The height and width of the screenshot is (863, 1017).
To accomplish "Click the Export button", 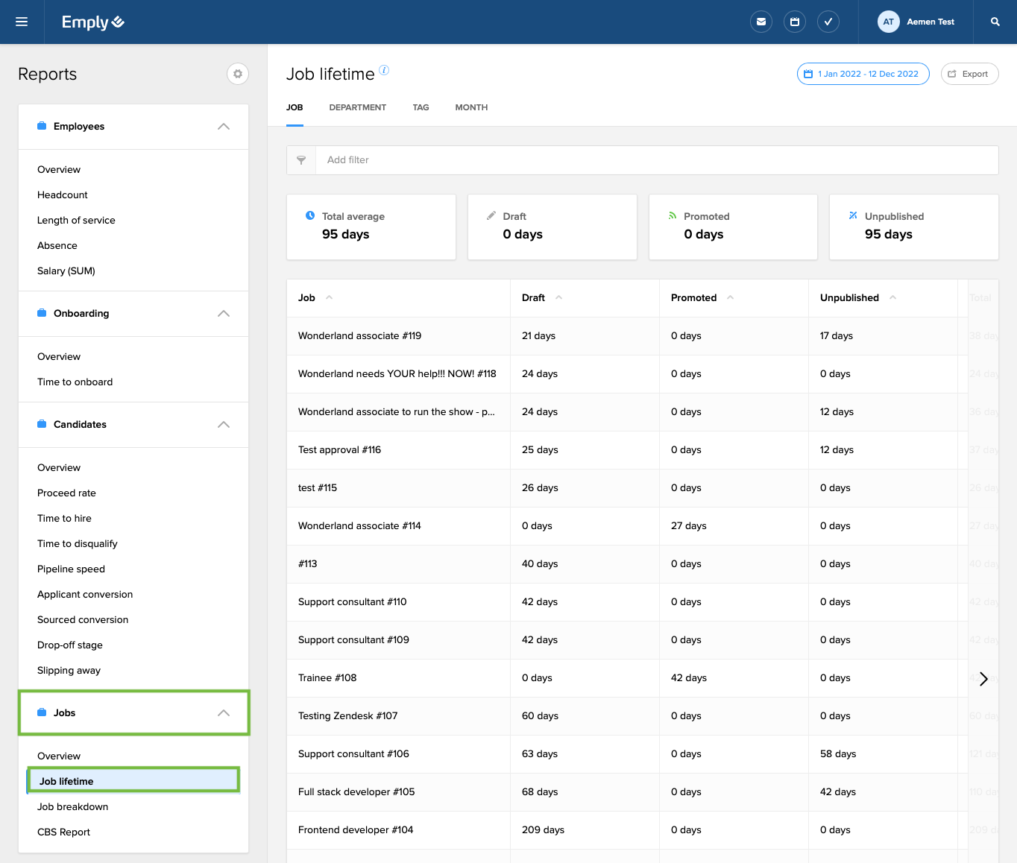I will pos(969,74).
